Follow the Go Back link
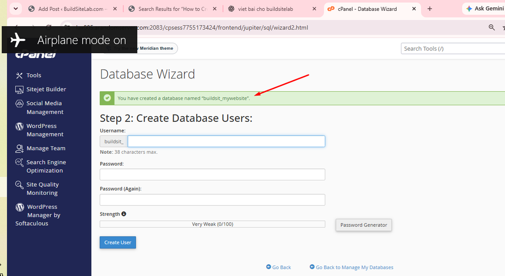 (x=282, y=267)
